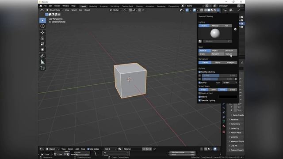283x159 pixels.
Task: Switch to material preview shading
Action: coord(212,10)
